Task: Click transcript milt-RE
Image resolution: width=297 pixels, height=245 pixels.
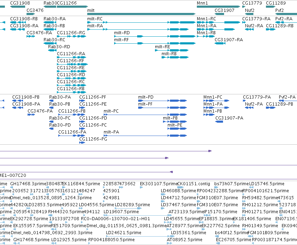Action: click(x=172, y=50)
